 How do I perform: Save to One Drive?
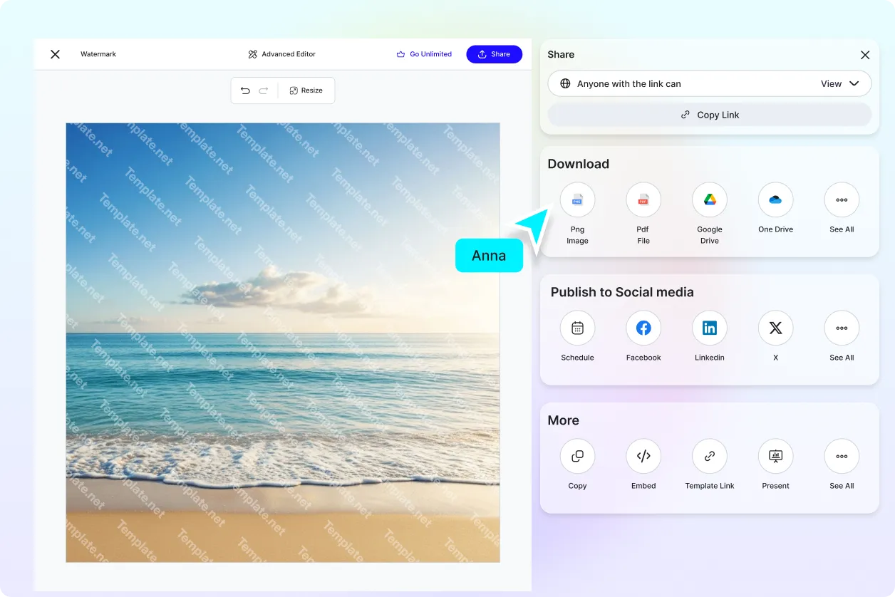click(x=775, y=200)
